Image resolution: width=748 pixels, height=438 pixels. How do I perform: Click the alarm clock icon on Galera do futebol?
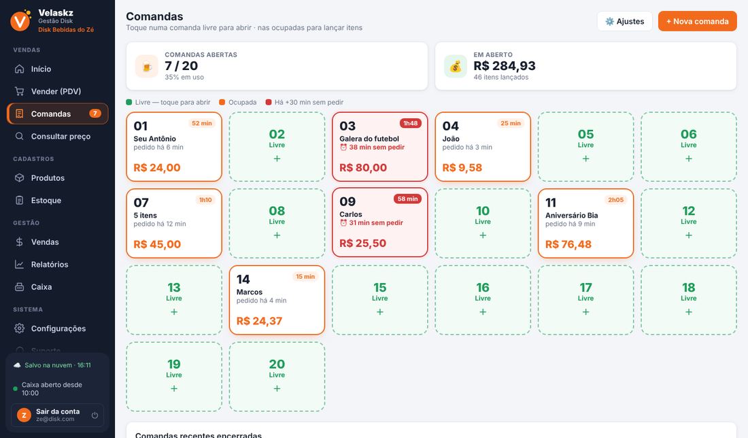click(343, 148)
